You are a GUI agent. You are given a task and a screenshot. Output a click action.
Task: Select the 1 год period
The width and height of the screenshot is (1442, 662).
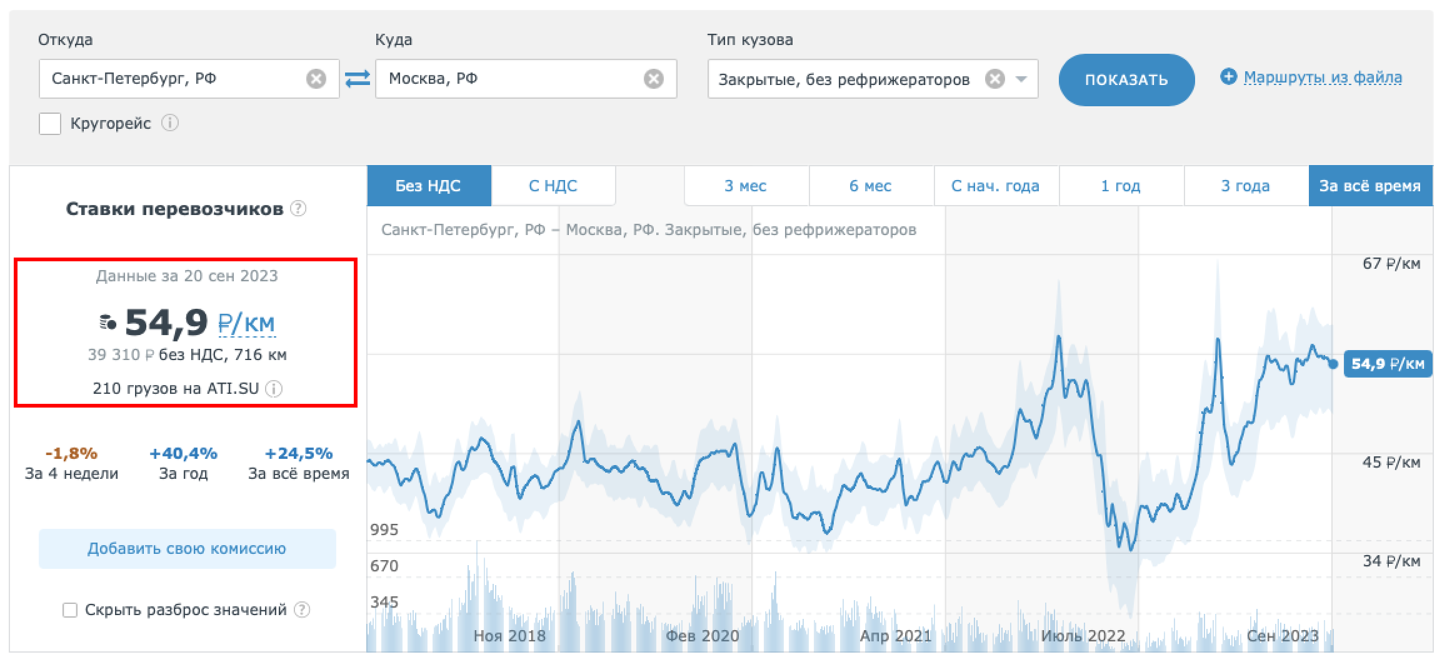tap(1121, 186)
